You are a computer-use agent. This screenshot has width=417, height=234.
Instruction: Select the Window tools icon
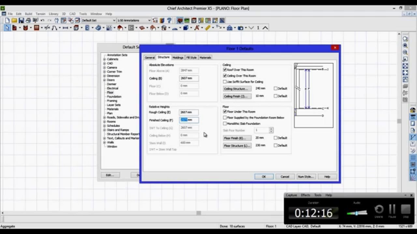[x=36, y=28]
